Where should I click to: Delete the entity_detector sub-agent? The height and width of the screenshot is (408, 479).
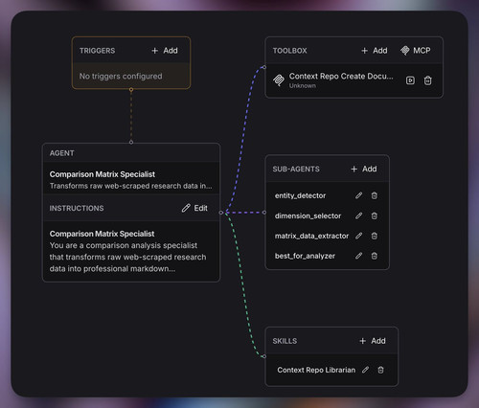(375, 195)
